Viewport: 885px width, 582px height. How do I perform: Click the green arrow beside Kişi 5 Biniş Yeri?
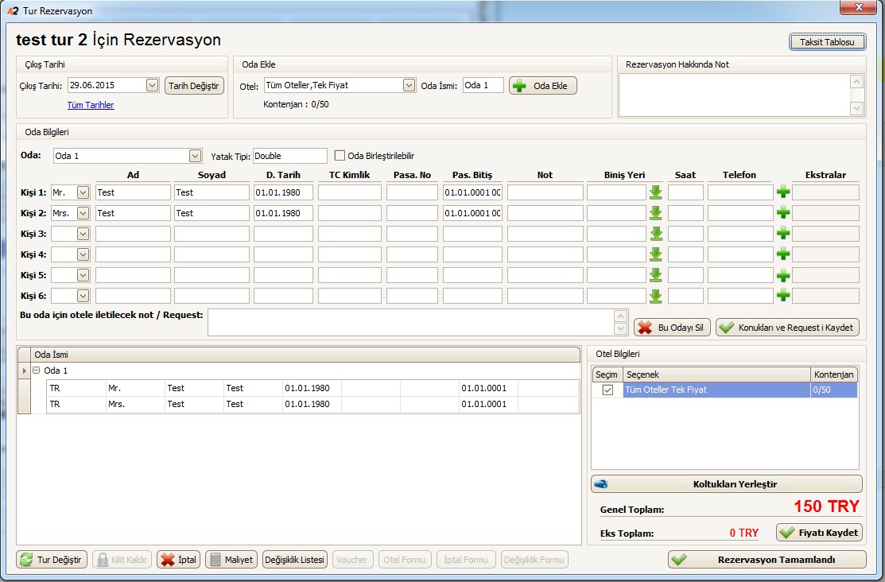pos(655,275)
